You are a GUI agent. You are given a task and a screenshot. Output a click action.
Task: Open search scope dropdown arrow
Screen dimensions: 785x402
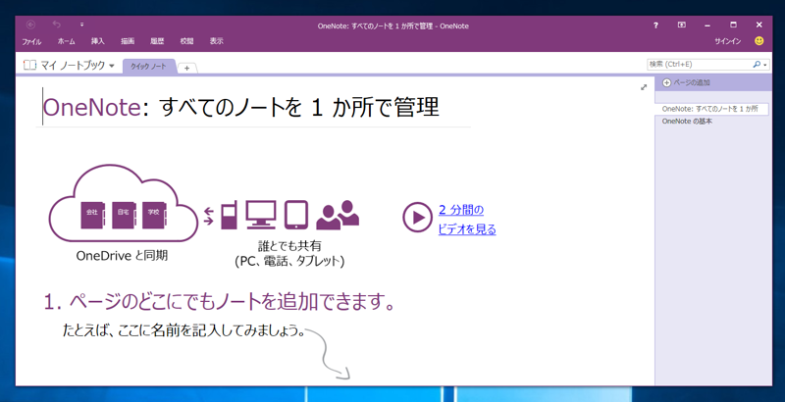[x=765, y=65]
